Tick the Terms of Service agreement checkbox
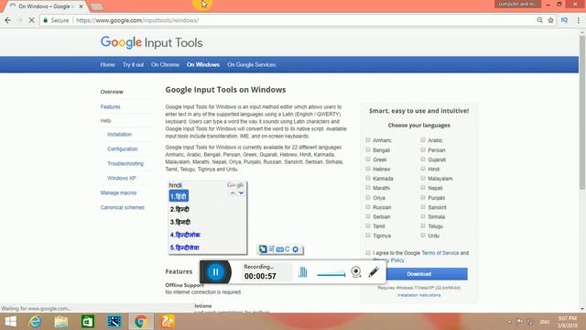Image resolution: width=586 pixels, height=330 pixels. (368, 253)
